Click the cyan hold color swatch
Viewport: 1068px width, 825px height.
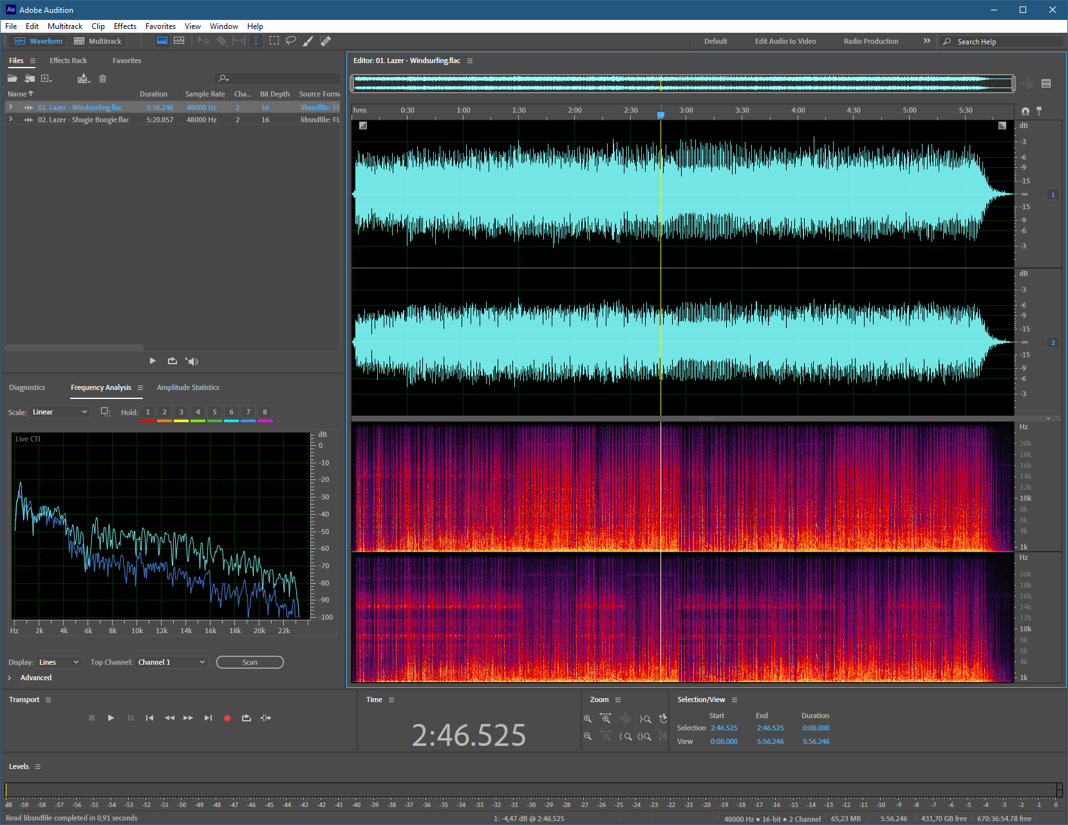[x=231, y=421]
